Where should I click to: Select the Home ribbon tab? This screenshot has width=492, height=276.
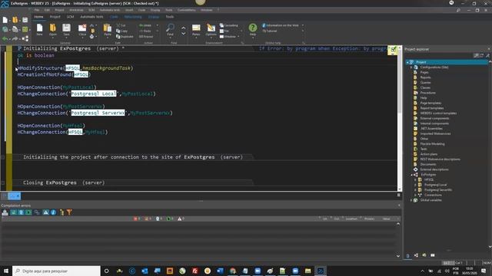click(38, 17)
